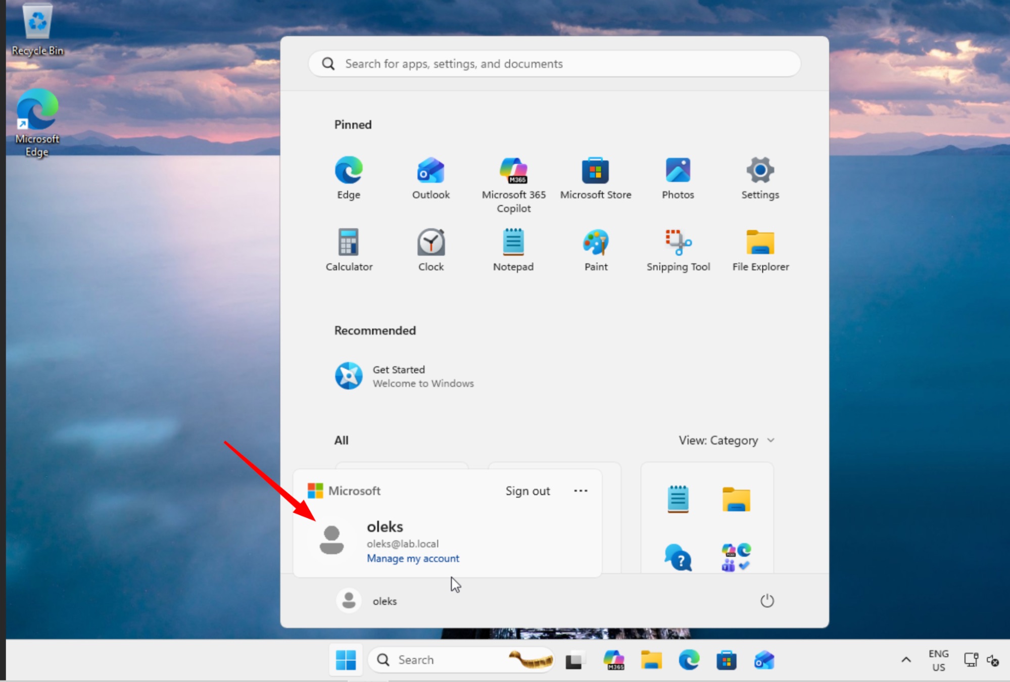The image size is (1010, 682).
Task: Launch the Calculator app
Action: pyautogui.click(x=349, y=250)
